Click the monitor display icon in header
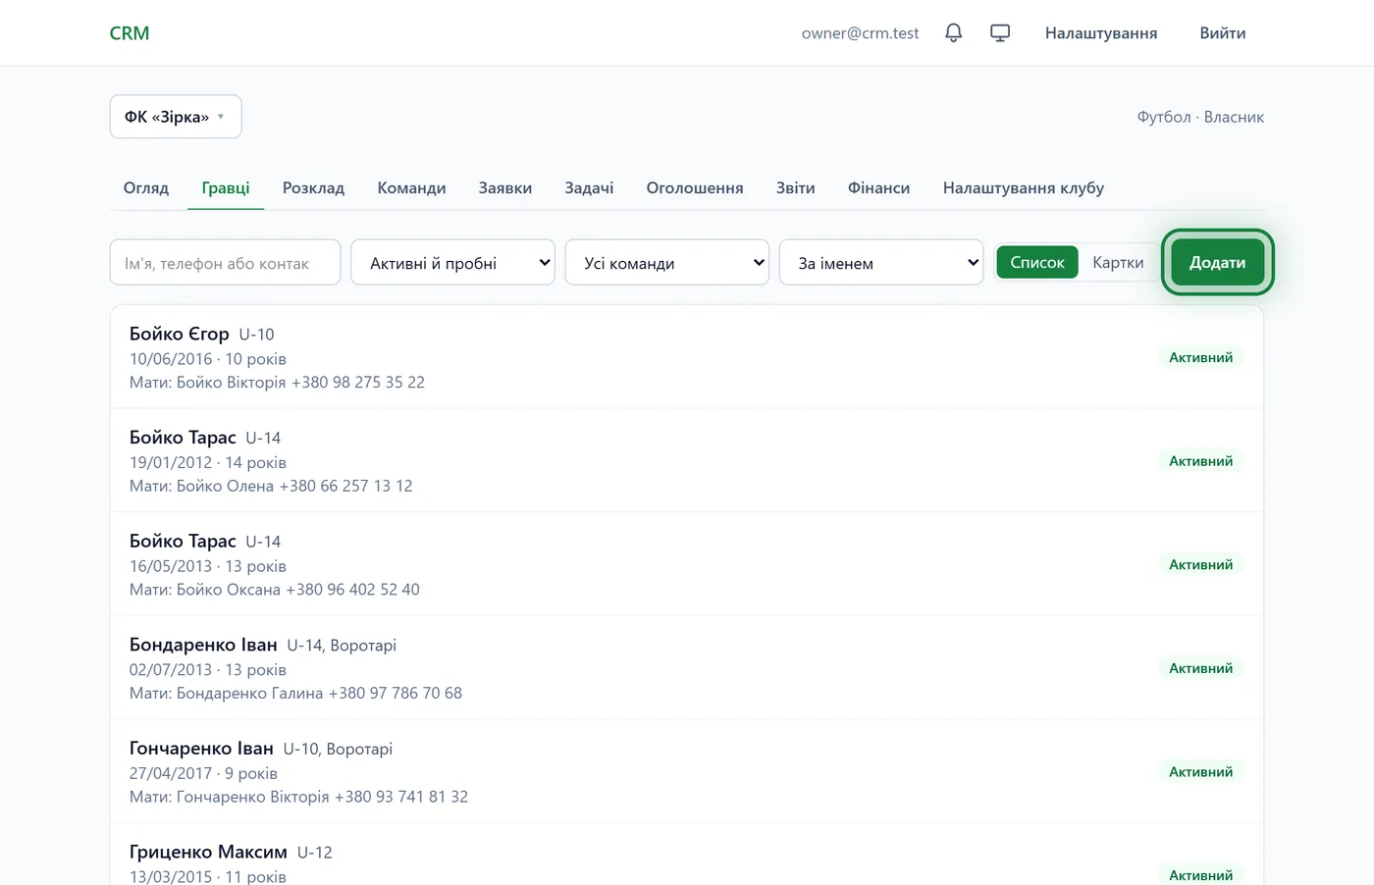The image size is (1374, 885). click(1000, 33)
